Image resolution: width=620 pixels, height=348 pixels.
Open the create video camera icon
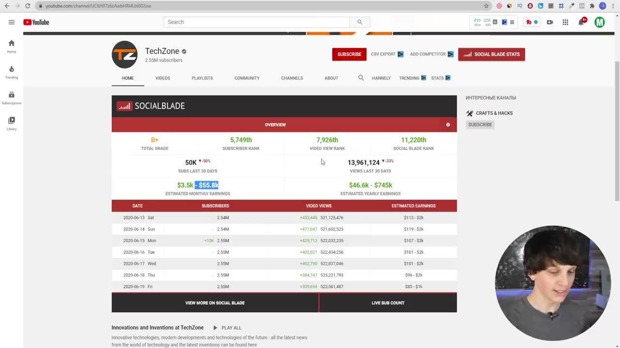point(550,22)
